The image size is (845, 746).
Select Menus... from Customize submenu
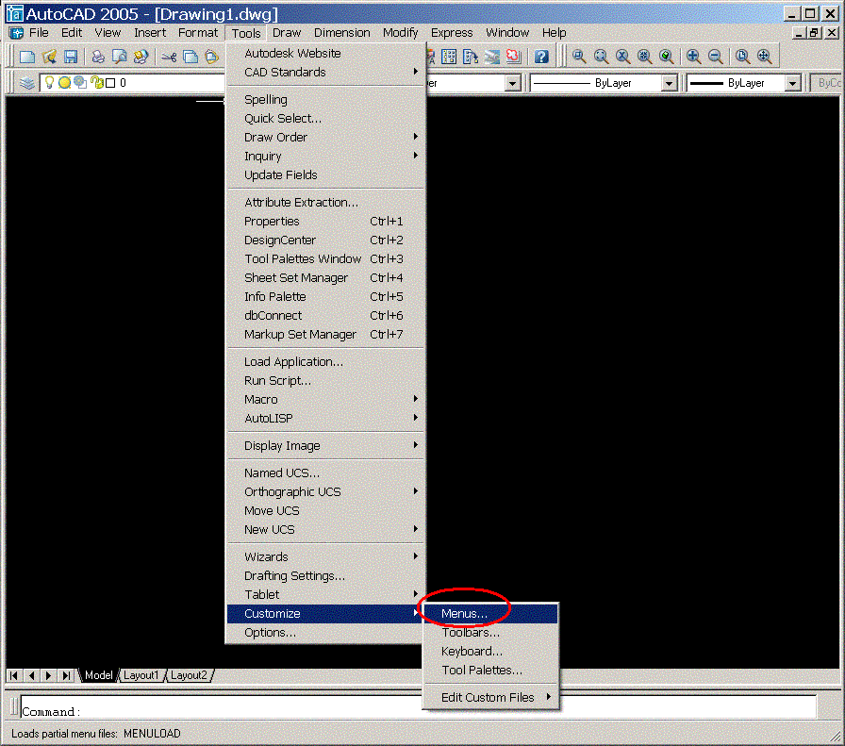pyautogui.click(x=465, y=614)
